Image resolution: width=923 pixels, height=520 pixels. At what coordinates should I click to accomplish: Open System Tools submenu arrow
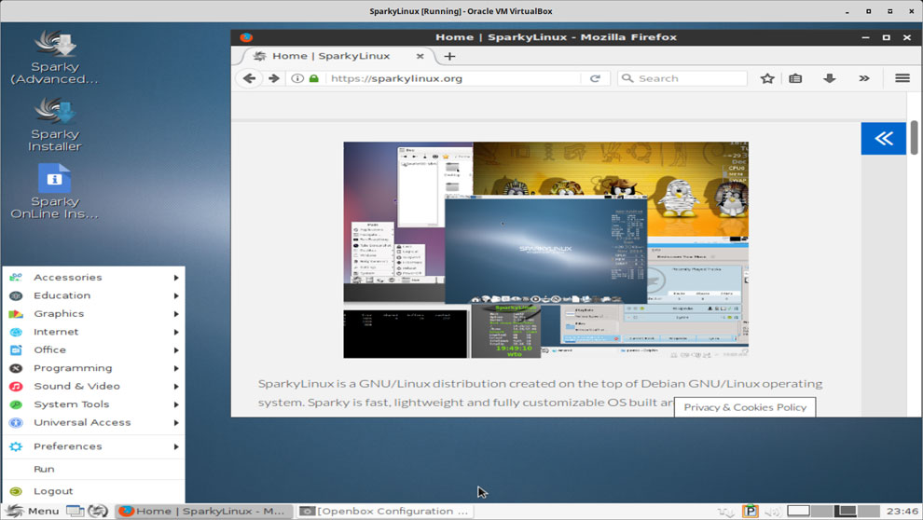176,404
